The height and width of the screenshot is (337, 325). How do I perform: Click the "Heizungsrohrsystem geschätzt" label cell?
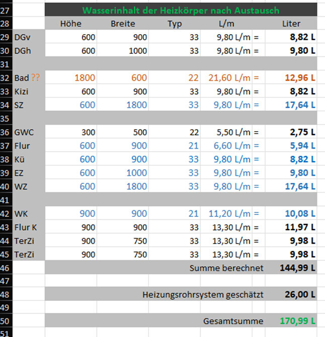(x=204, y=295)
